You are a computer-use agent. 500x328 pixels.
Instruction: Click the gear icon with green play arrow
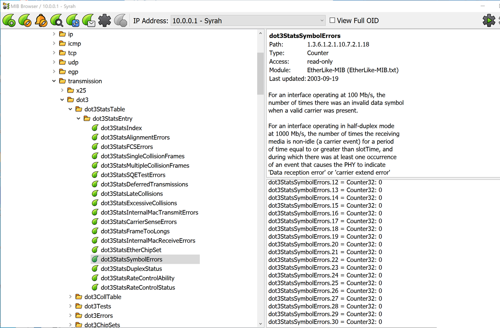click(x=489, y=20)
